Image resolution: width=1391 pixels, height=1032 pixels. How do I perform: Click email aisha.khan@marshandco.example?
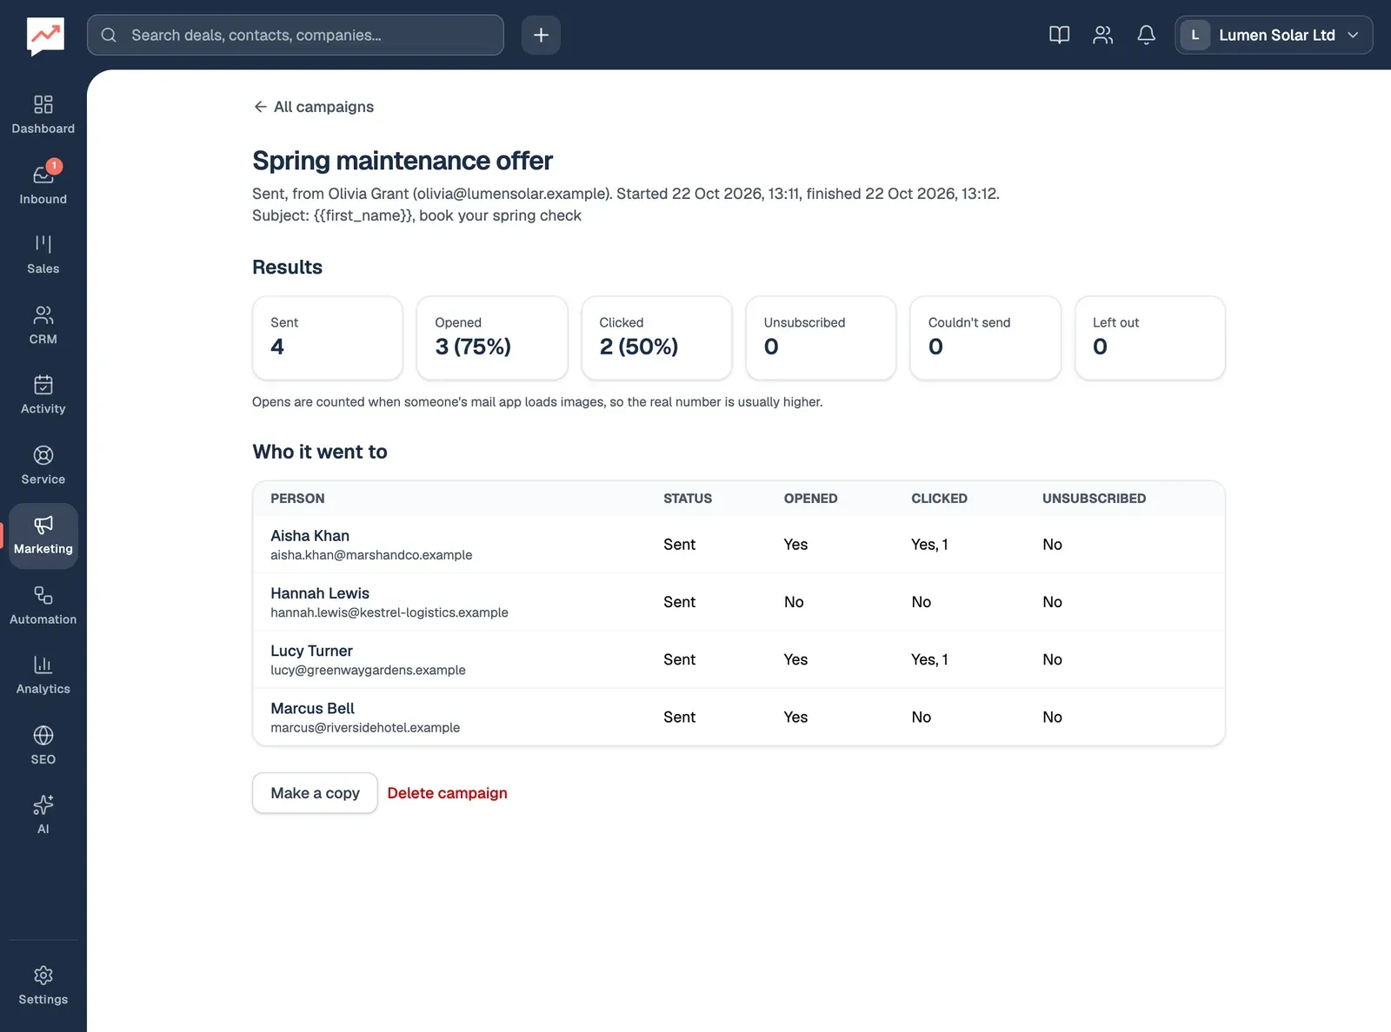coord(371,555)
